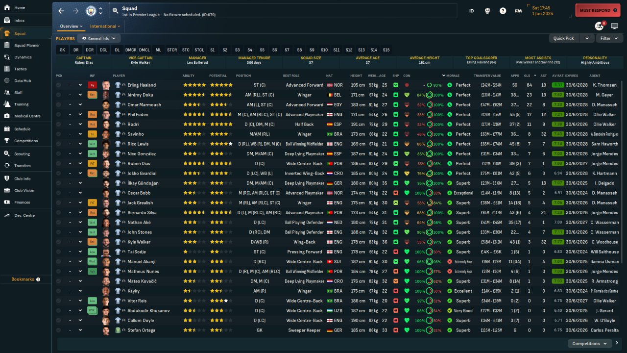627x353 pixels.
Task: Open selection dropdown in Joško Gvardiol's row
Action: pyautogui.click(x=80, y=173)
